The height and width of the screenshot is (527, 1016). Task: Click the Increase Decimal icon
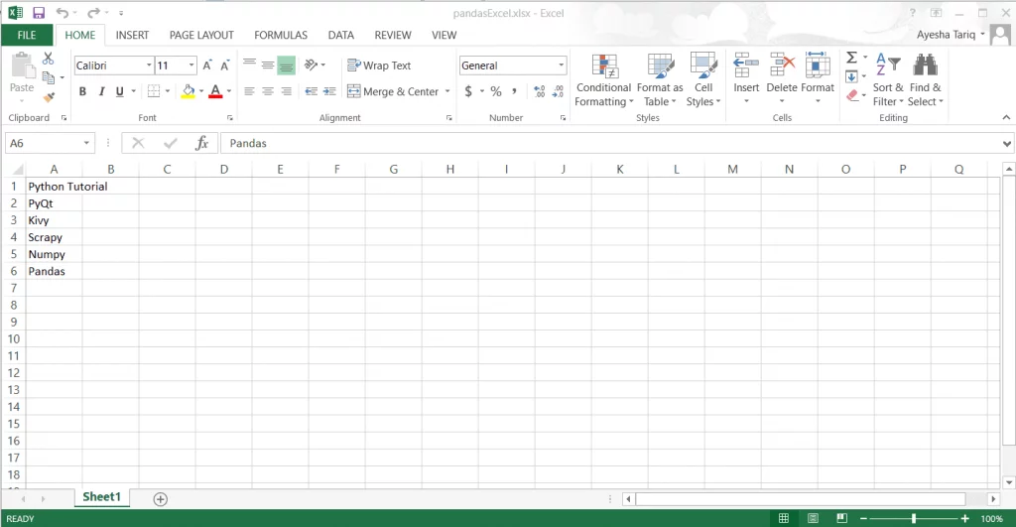(x=539, y=91)
